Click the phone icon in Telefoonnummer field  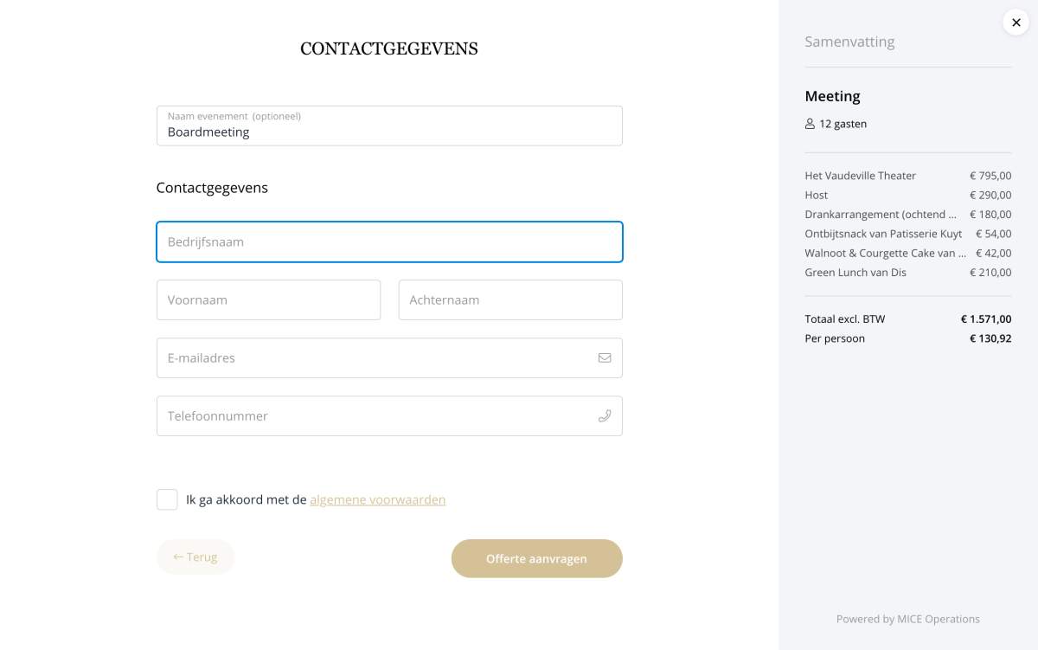(x=605, y=415)
